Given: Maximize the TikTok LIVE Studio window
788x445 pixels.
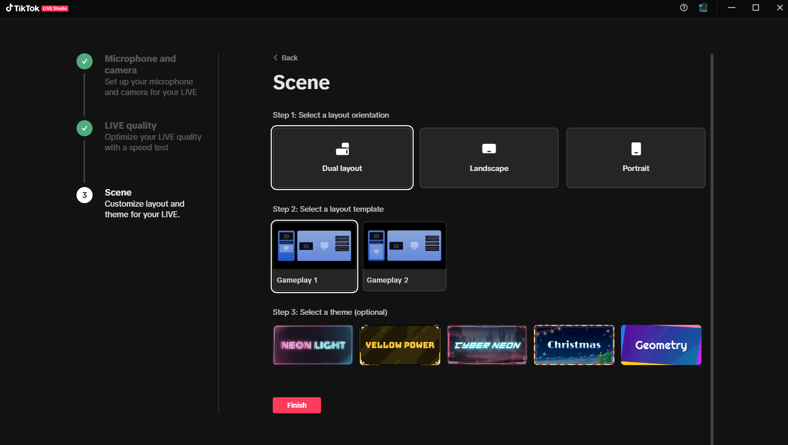Looking at the screenshot, I should (x=756, y=8).
